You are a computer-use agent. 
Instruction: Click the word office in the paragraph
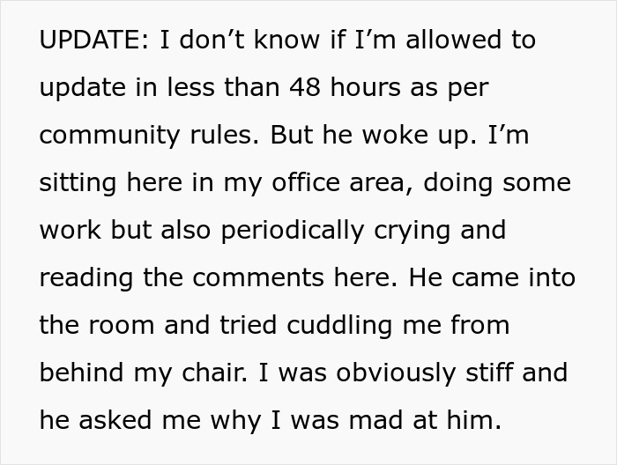pos(306,182)
